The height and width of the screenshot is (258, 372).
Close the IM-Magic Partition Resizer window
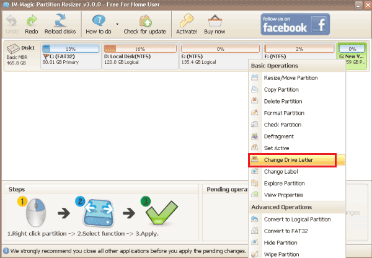point(368,5)
